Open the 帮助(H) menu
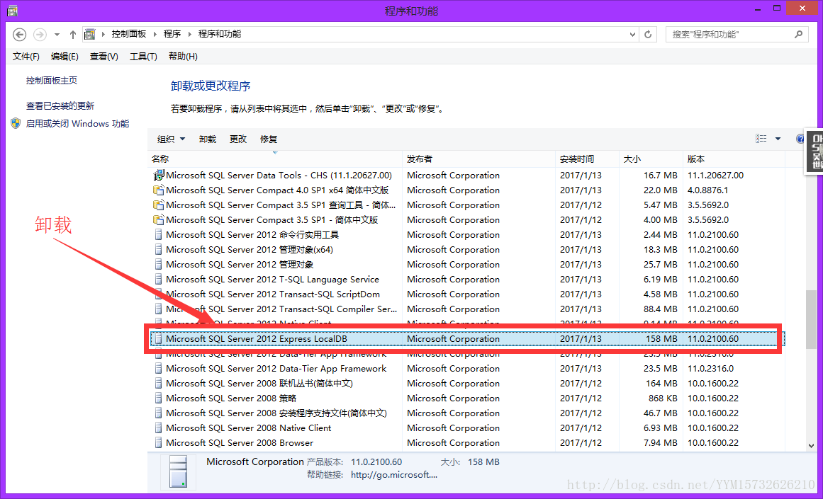The width and height of the screenshot is (823, 499). coord(183,56)
